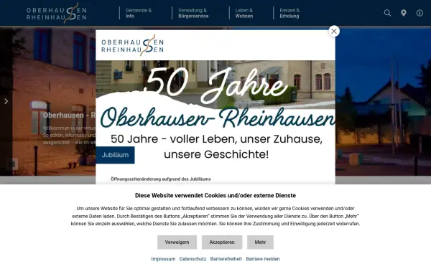Click the small pause control on hero slider
The width and height of the screenshot is (431, 269).
tap(11, 164)
